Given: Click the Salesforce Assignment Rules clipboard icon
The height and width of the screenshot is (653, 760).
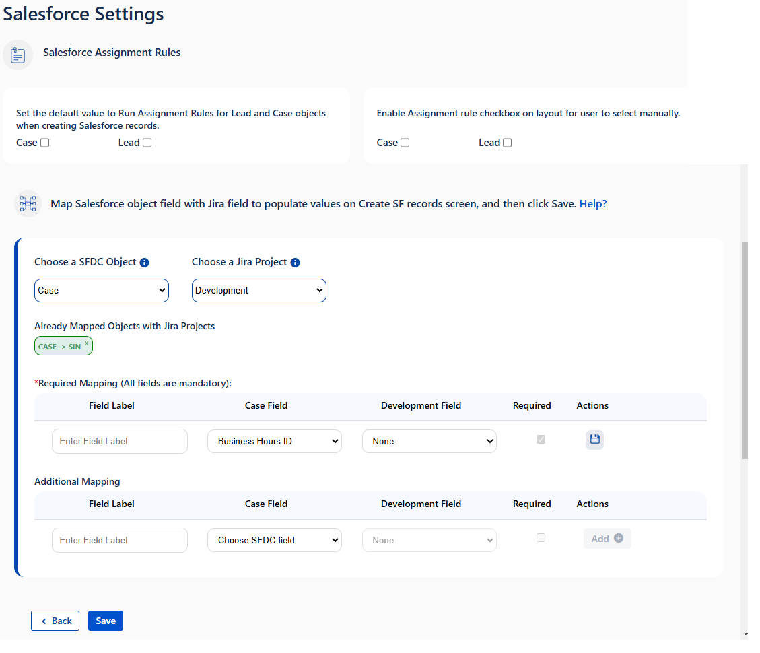Looking at the screenshot, I should point(18,55).
